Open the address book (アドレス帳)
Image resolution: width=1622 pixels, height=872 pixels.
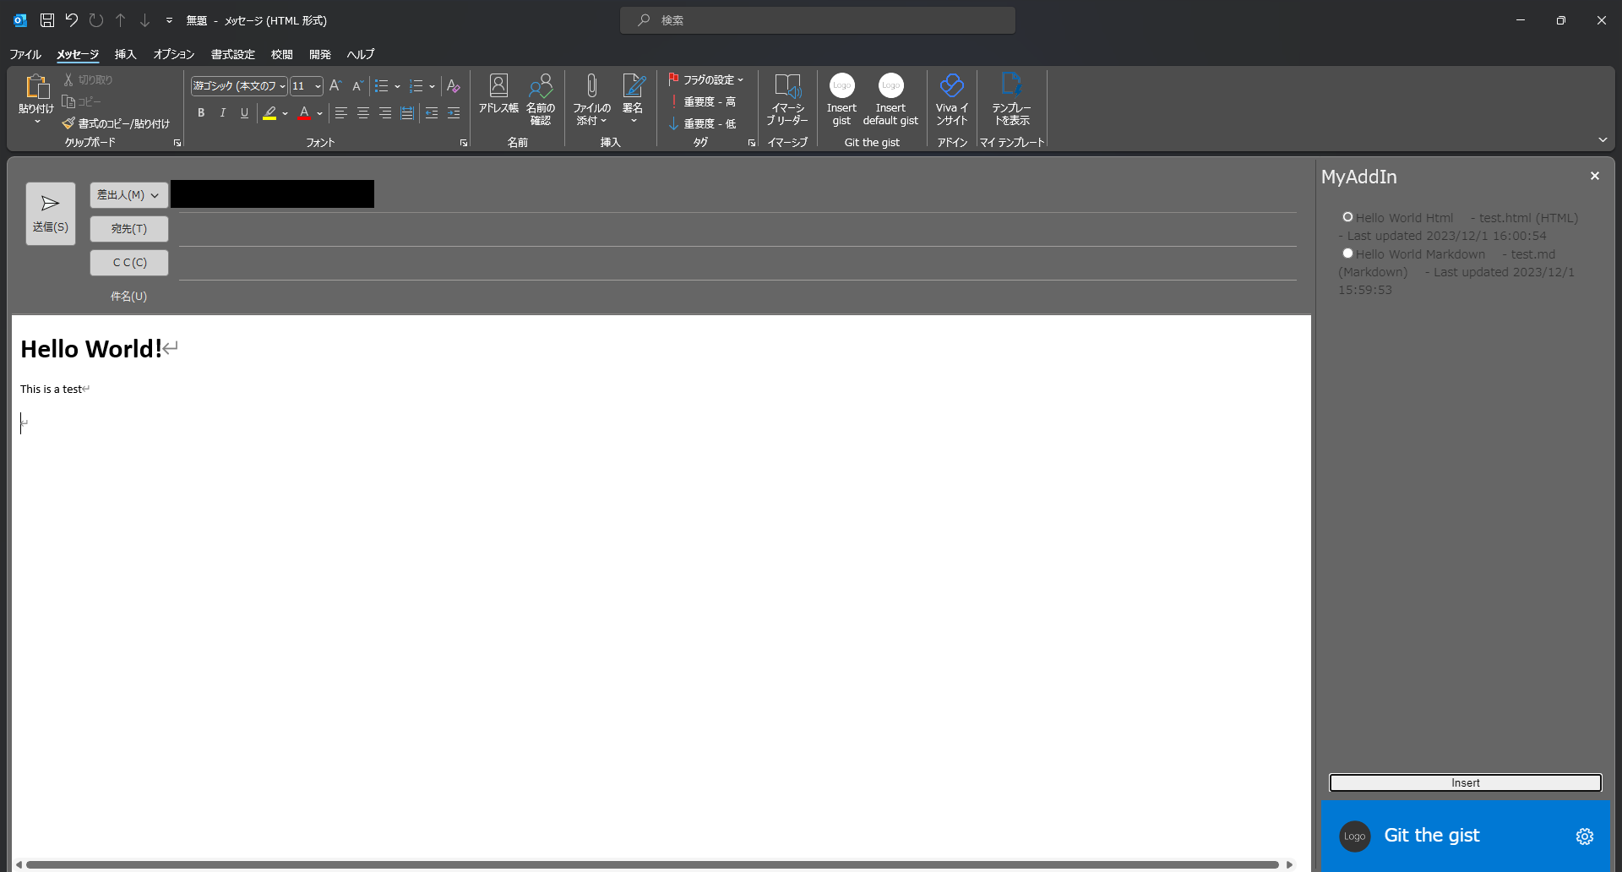click(x=498, y=94)
